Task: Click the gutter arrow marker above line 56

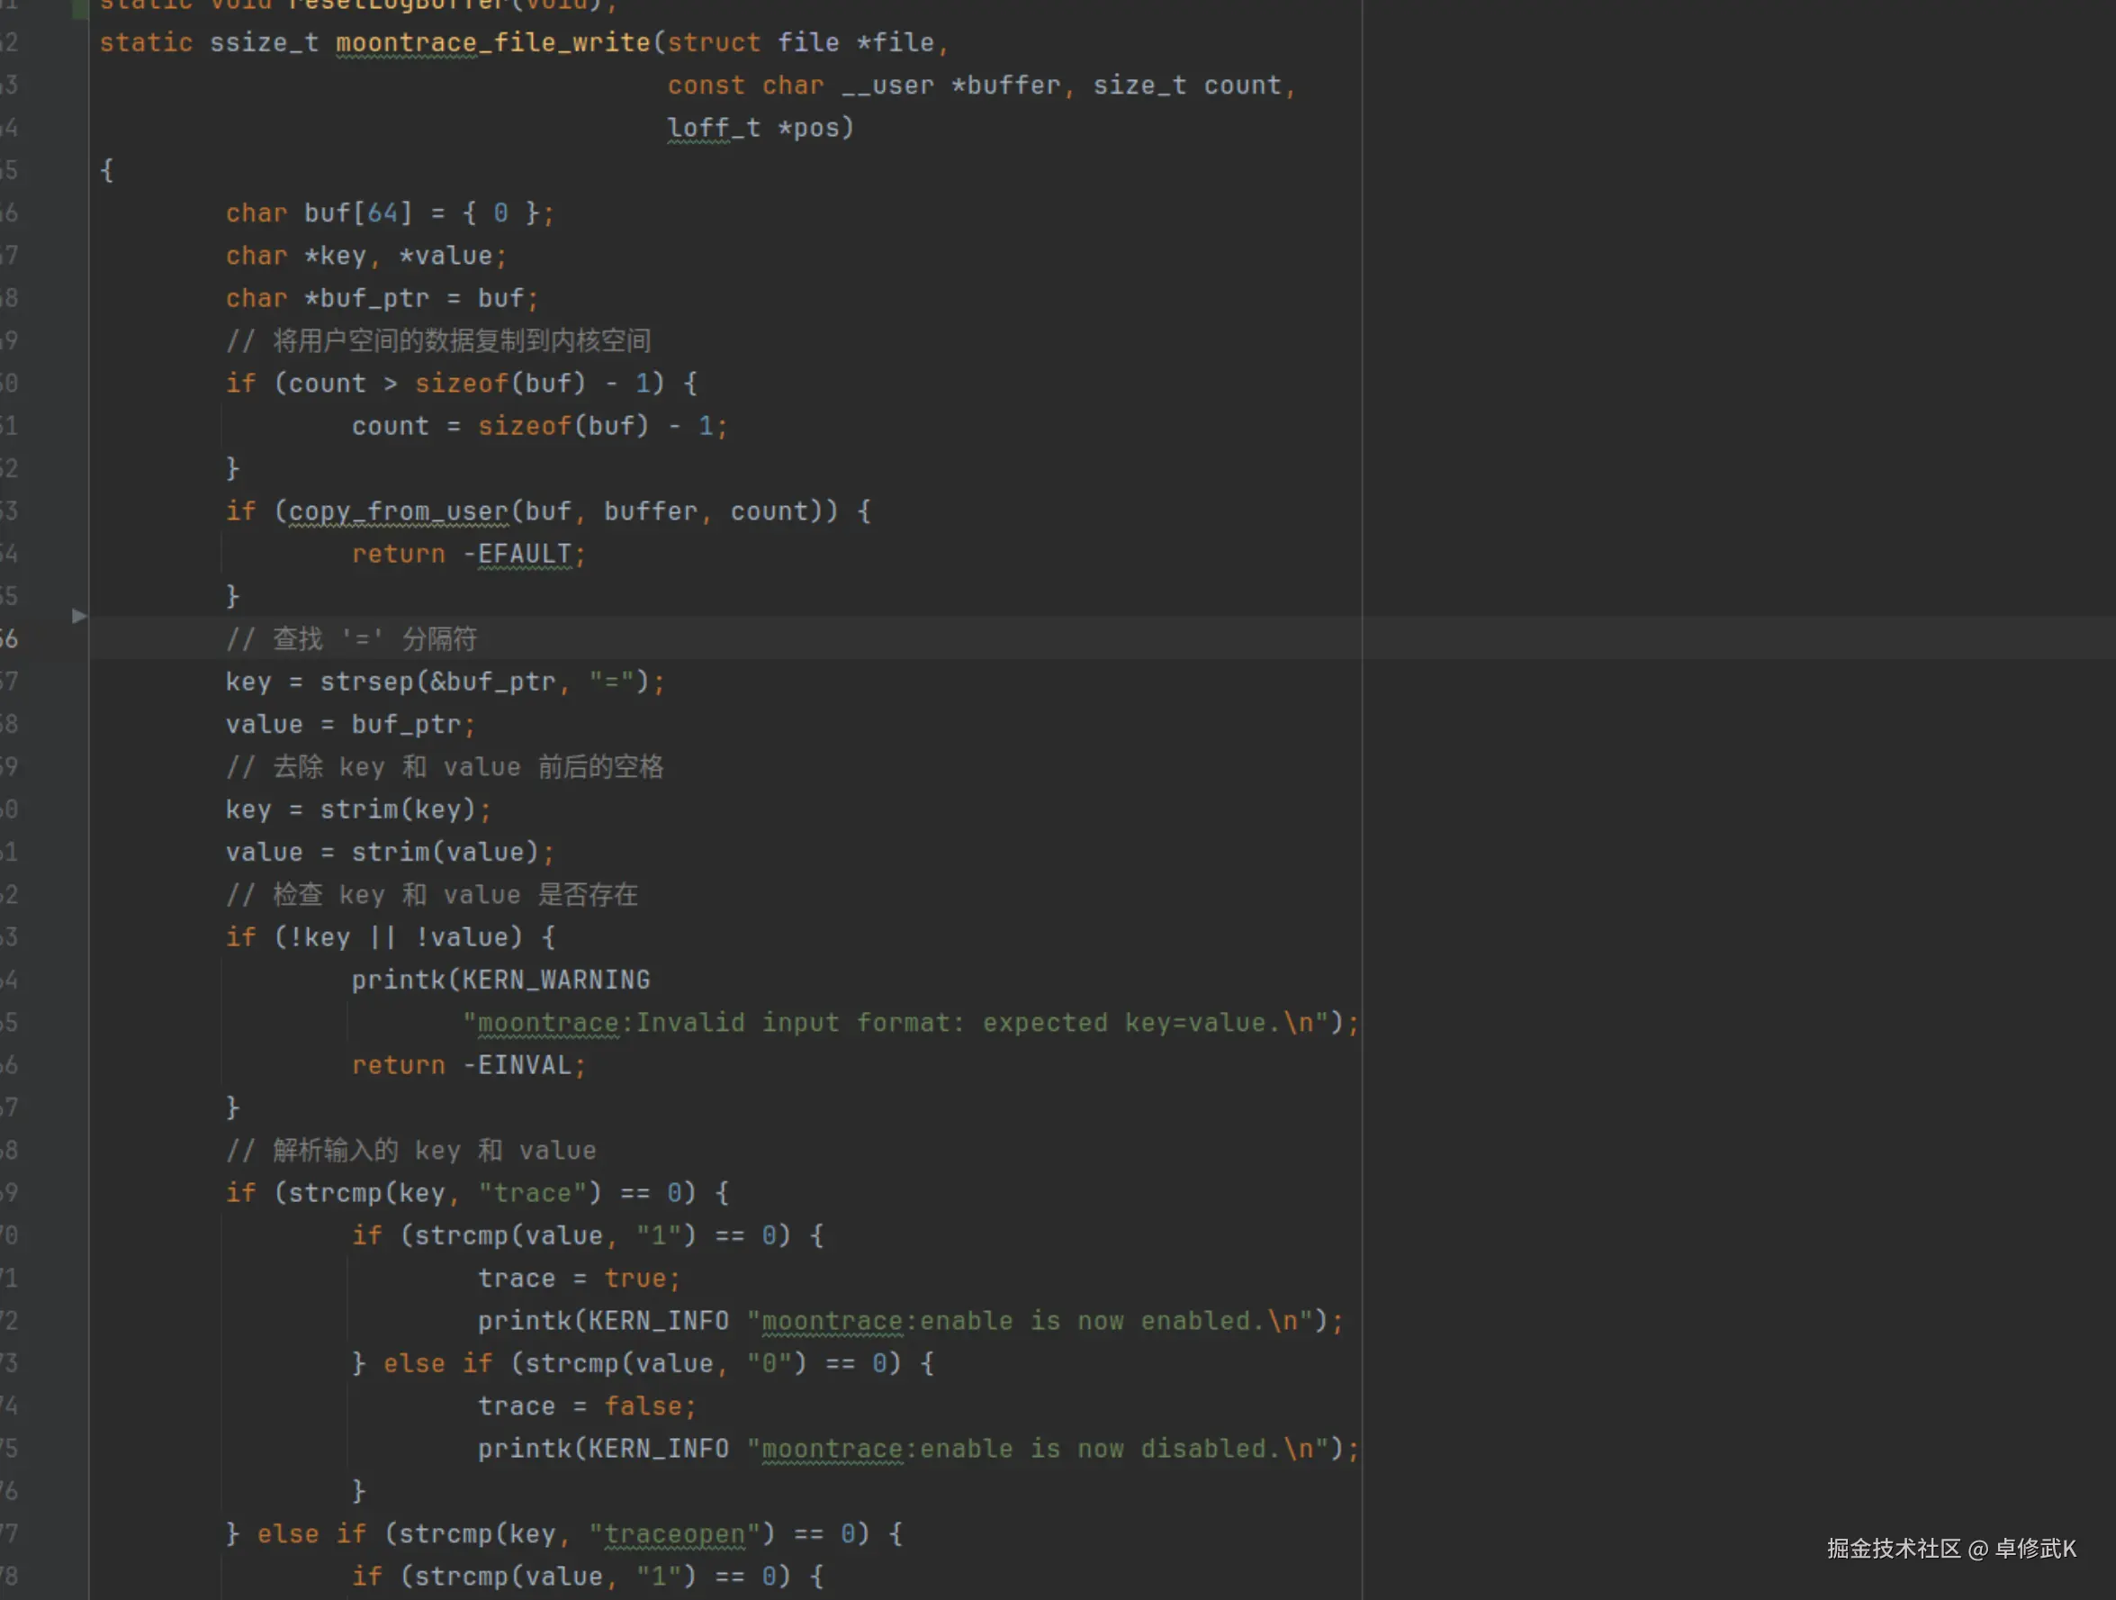Action: (x=79, y=616)
